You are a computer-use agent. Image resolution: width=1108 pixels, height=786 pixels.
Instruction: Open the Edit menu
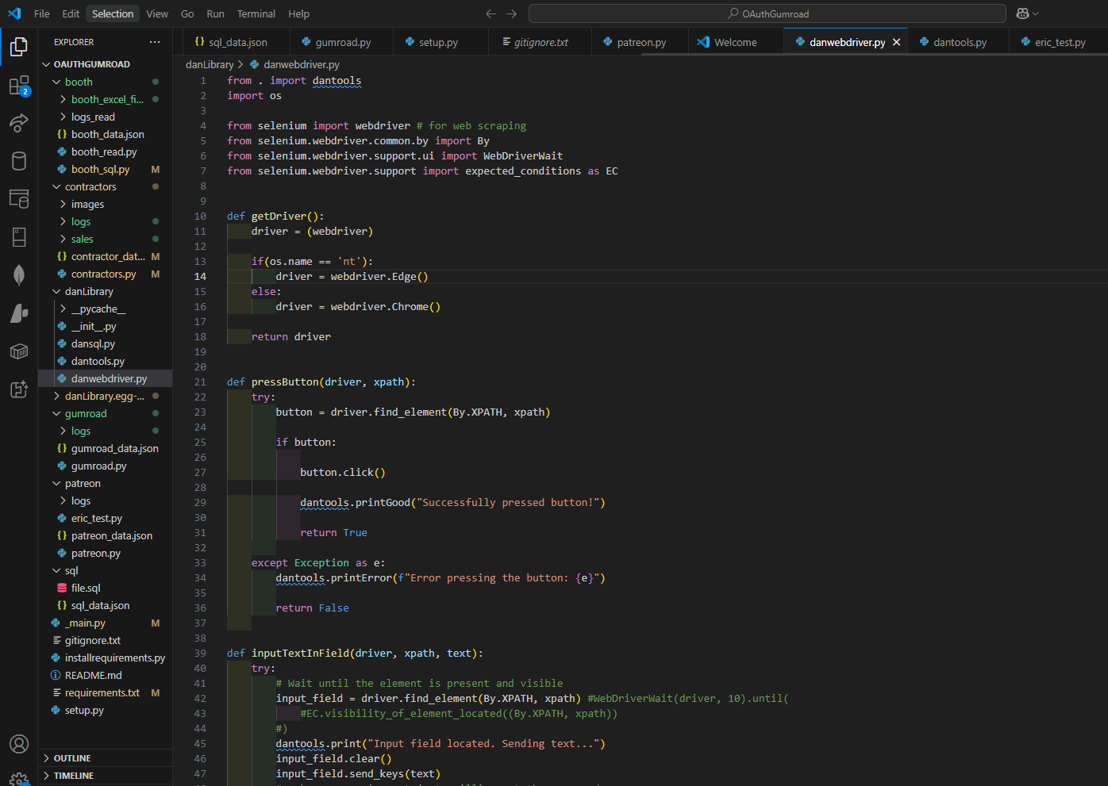(71, 13)
